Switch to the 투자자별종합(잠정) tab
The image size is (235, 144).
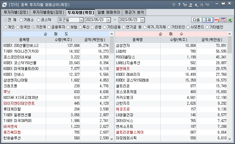(48, 12)
